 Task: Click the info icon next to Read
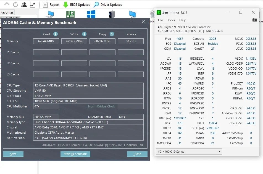click(x=56, y=34)
